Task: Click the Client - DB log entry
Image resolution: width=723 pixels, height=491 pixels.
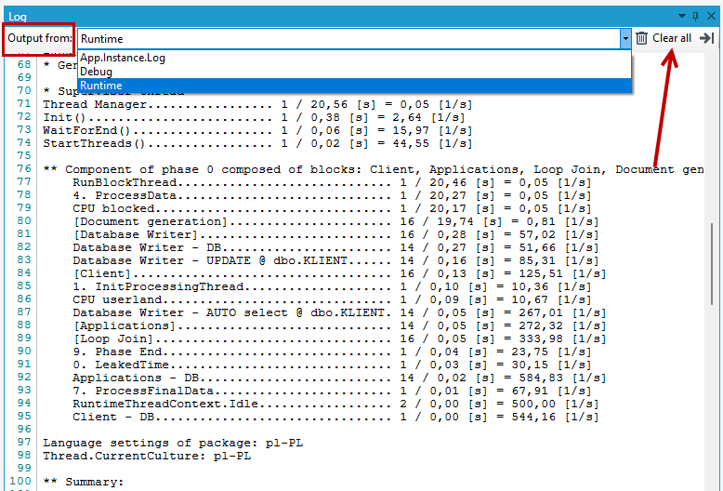Action: pyautogui.click(x=335, y=417)
